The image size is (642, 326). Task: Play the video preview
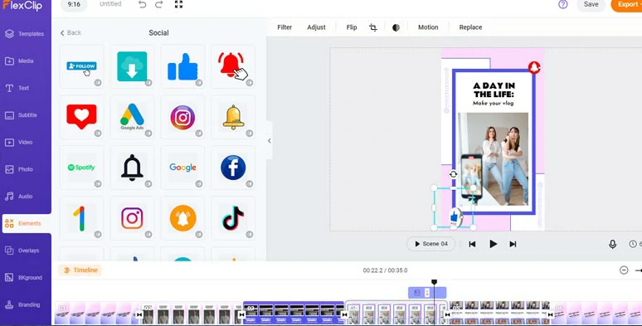[493, 244]
